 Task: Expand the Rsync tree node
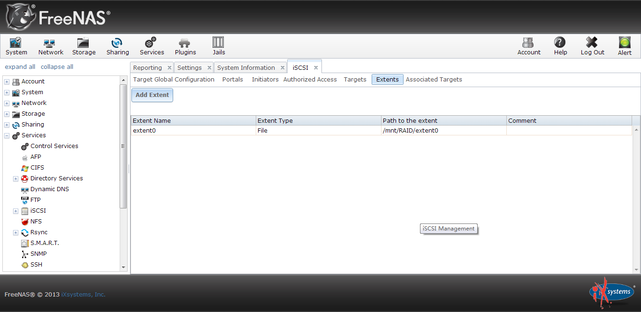coord(15,232)
